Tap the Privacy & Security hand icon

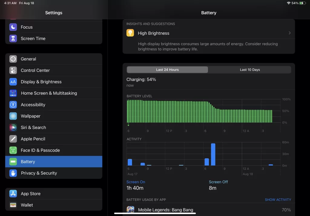point(13,173)
